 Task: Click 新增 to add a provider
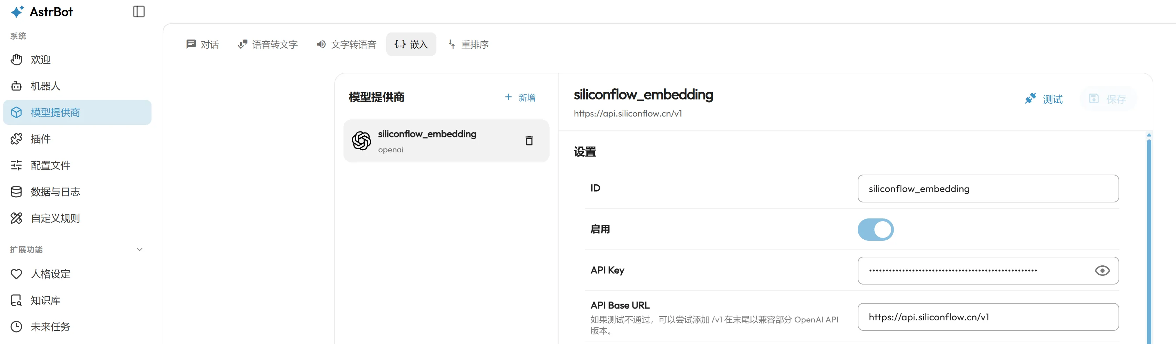[520, 97]
